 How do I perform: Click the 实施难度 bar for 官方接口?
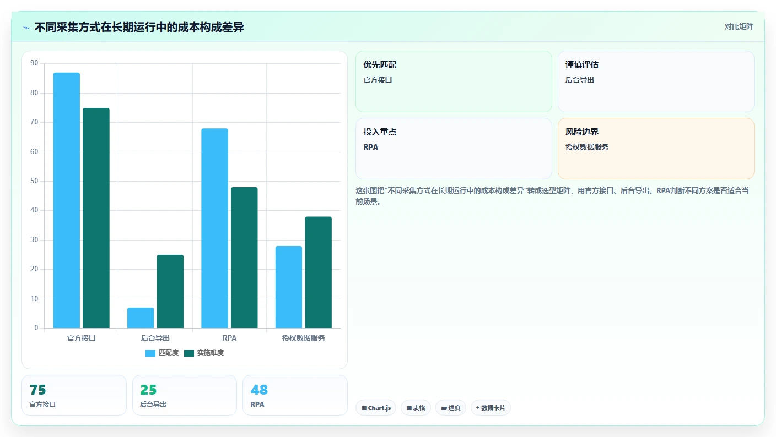point(96,218)
